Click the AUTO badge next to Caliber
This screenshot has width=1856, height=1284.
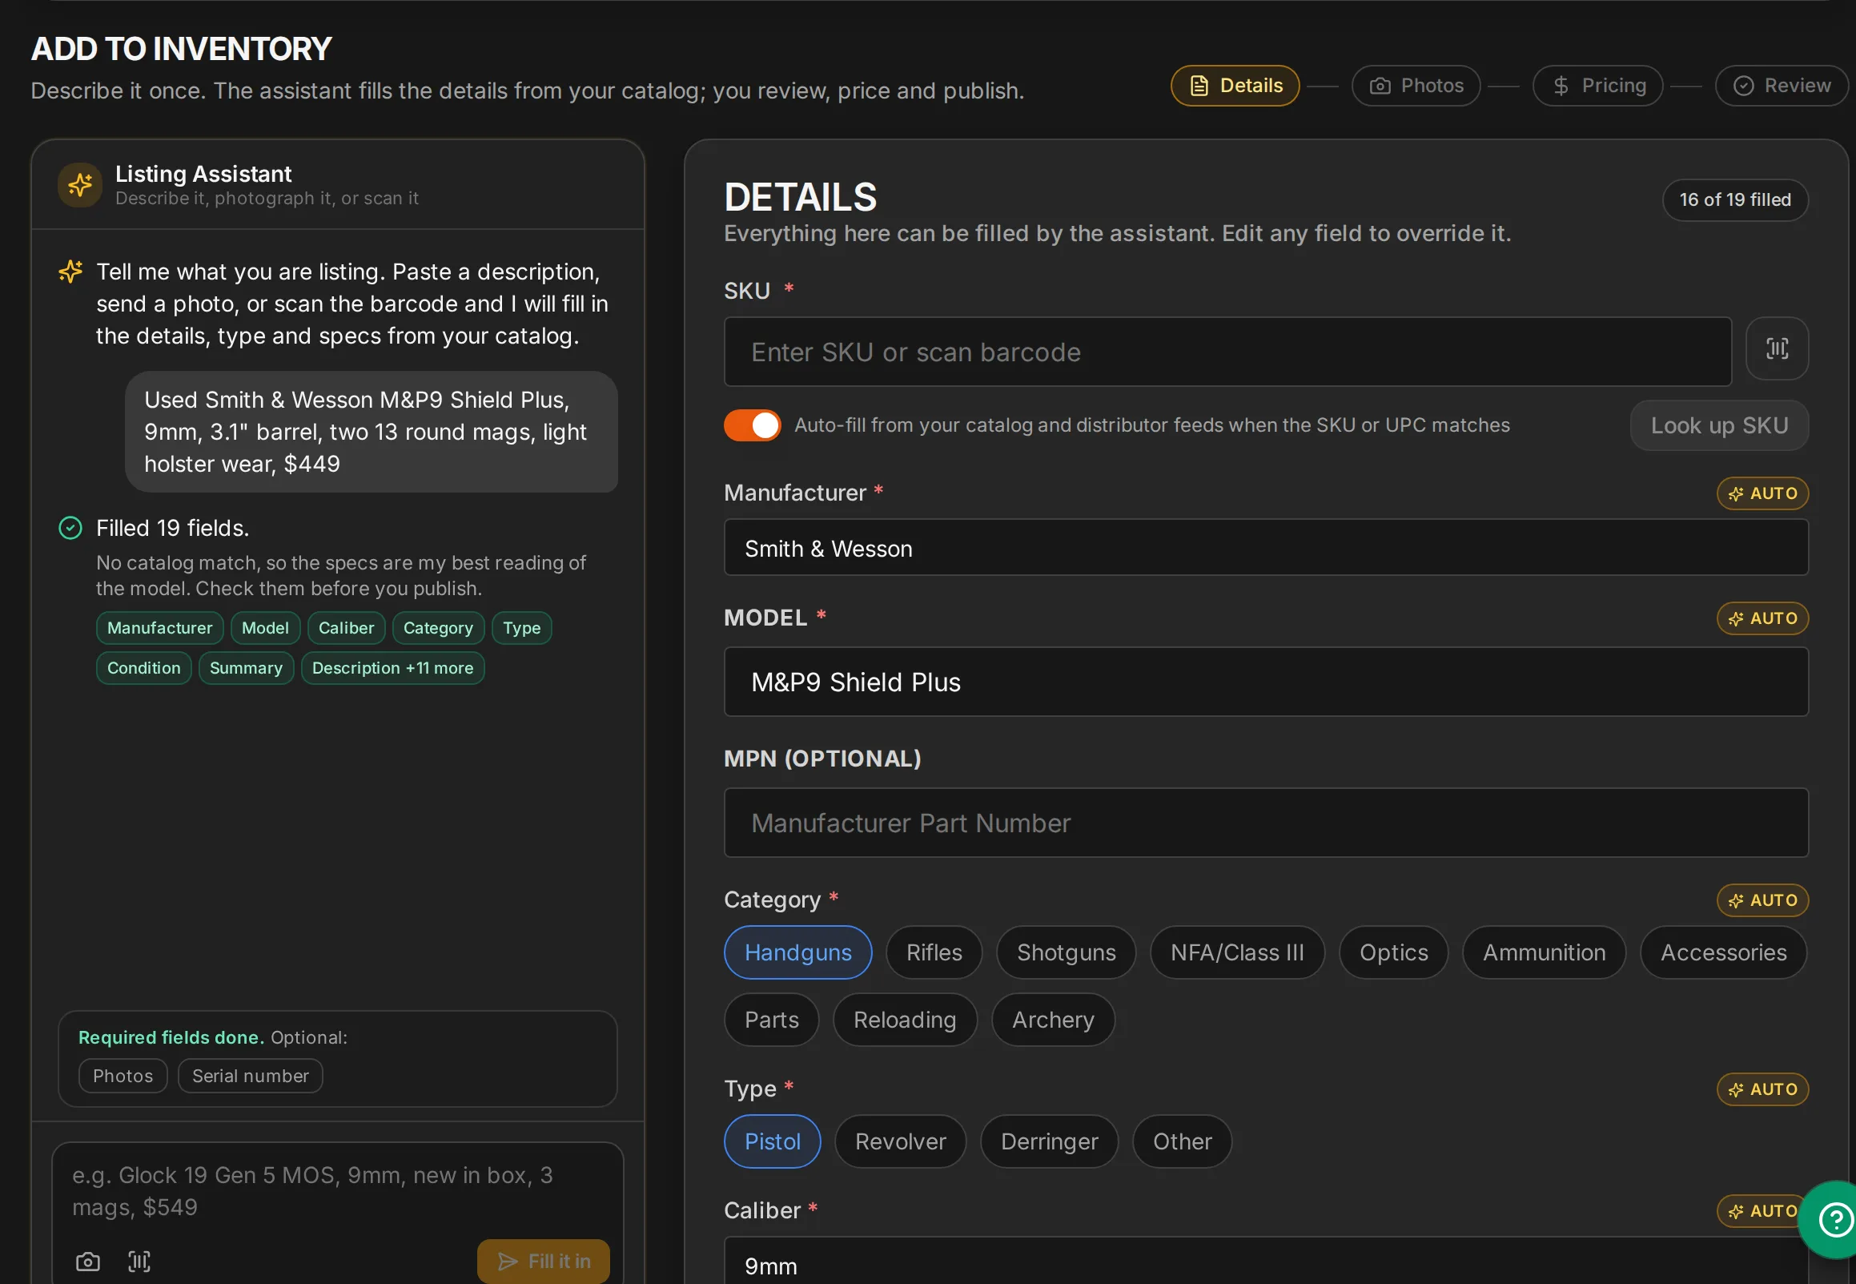point(1758,1210)
